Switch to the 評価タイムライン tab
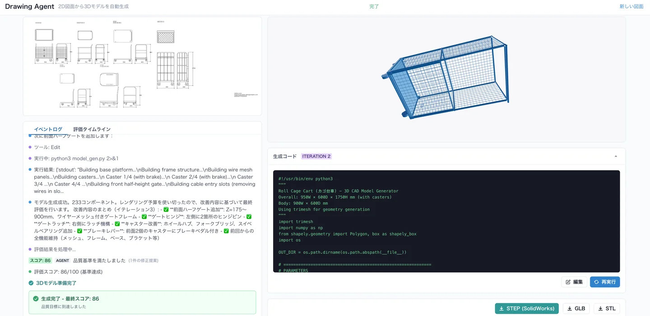This screenshot has width=650, height=316. tap(92, 129)
